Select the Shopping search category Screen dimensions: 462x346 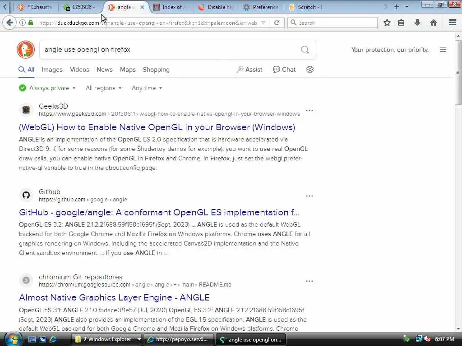156,69
